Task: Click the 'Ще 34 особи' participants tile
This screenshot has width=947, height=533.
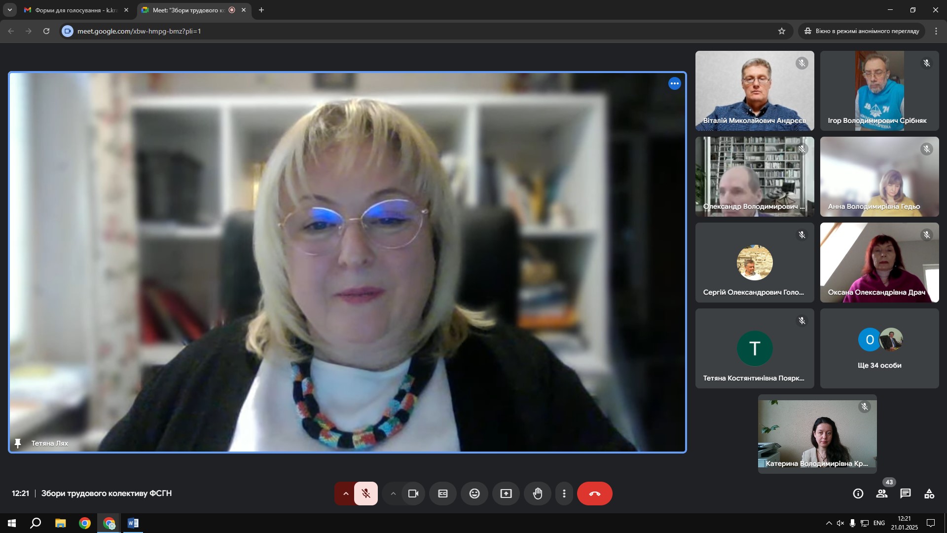Action: pyautogui.click(x=879, y=348)
